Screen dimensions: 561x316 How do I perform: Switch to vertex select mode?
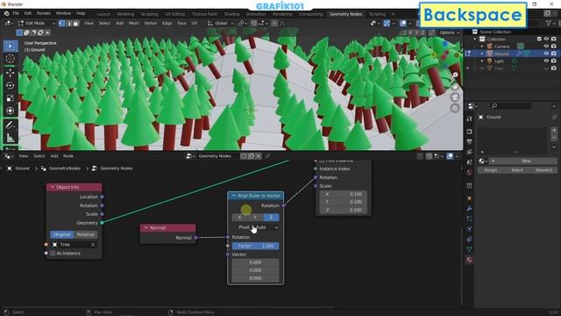62,24
